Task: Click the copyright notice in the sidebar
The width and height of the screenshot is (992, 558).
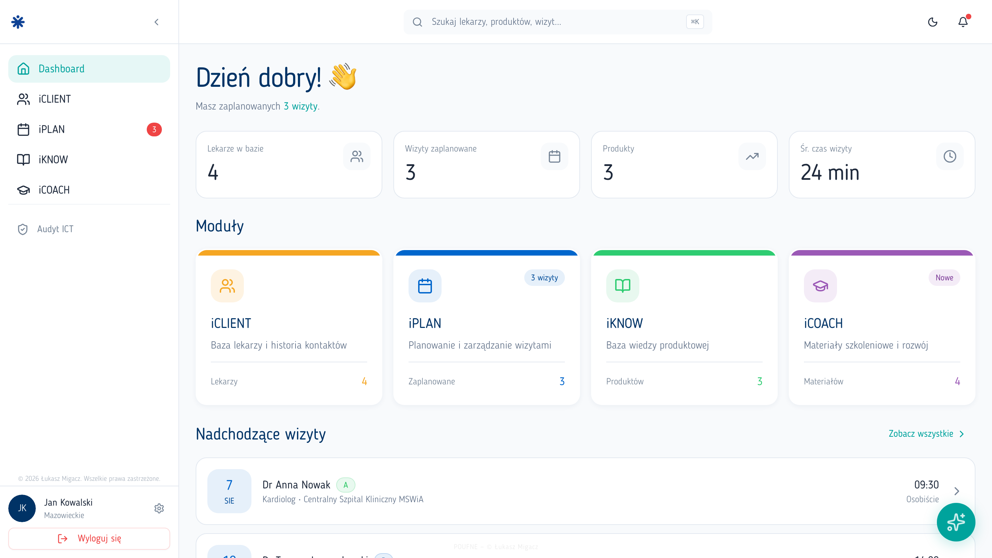Action: pos(89,479)
